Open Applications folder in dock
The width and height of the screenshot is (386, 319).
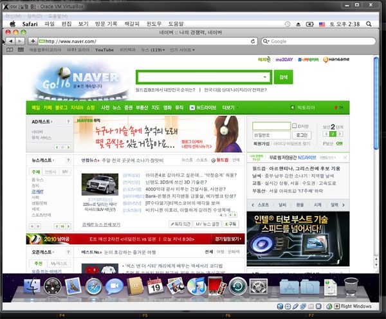[x=289, y=287]
